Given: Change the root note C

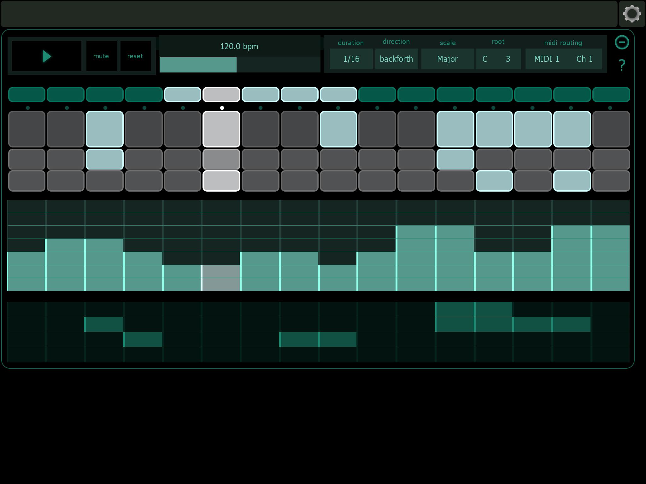Looking at the screenshot, I should coord(485,59).
